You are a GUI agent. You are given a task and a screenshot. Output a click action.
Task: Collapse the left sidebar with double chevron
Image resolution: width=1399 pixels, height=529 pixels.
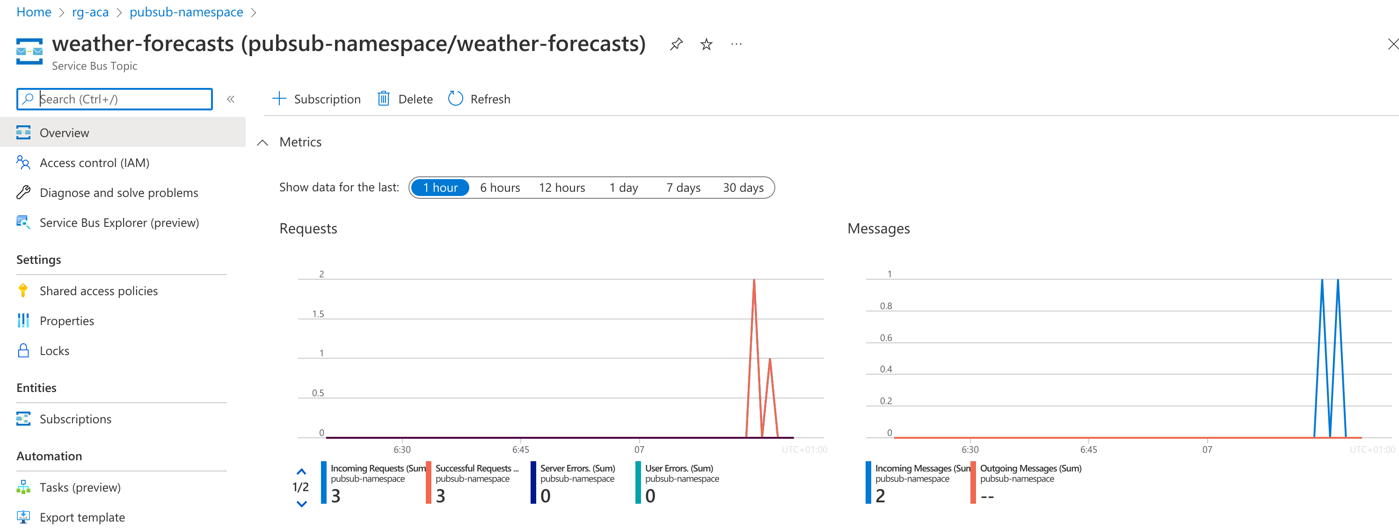point(231,99)
